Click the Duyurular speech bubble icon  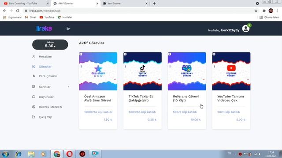pos(33,97)
